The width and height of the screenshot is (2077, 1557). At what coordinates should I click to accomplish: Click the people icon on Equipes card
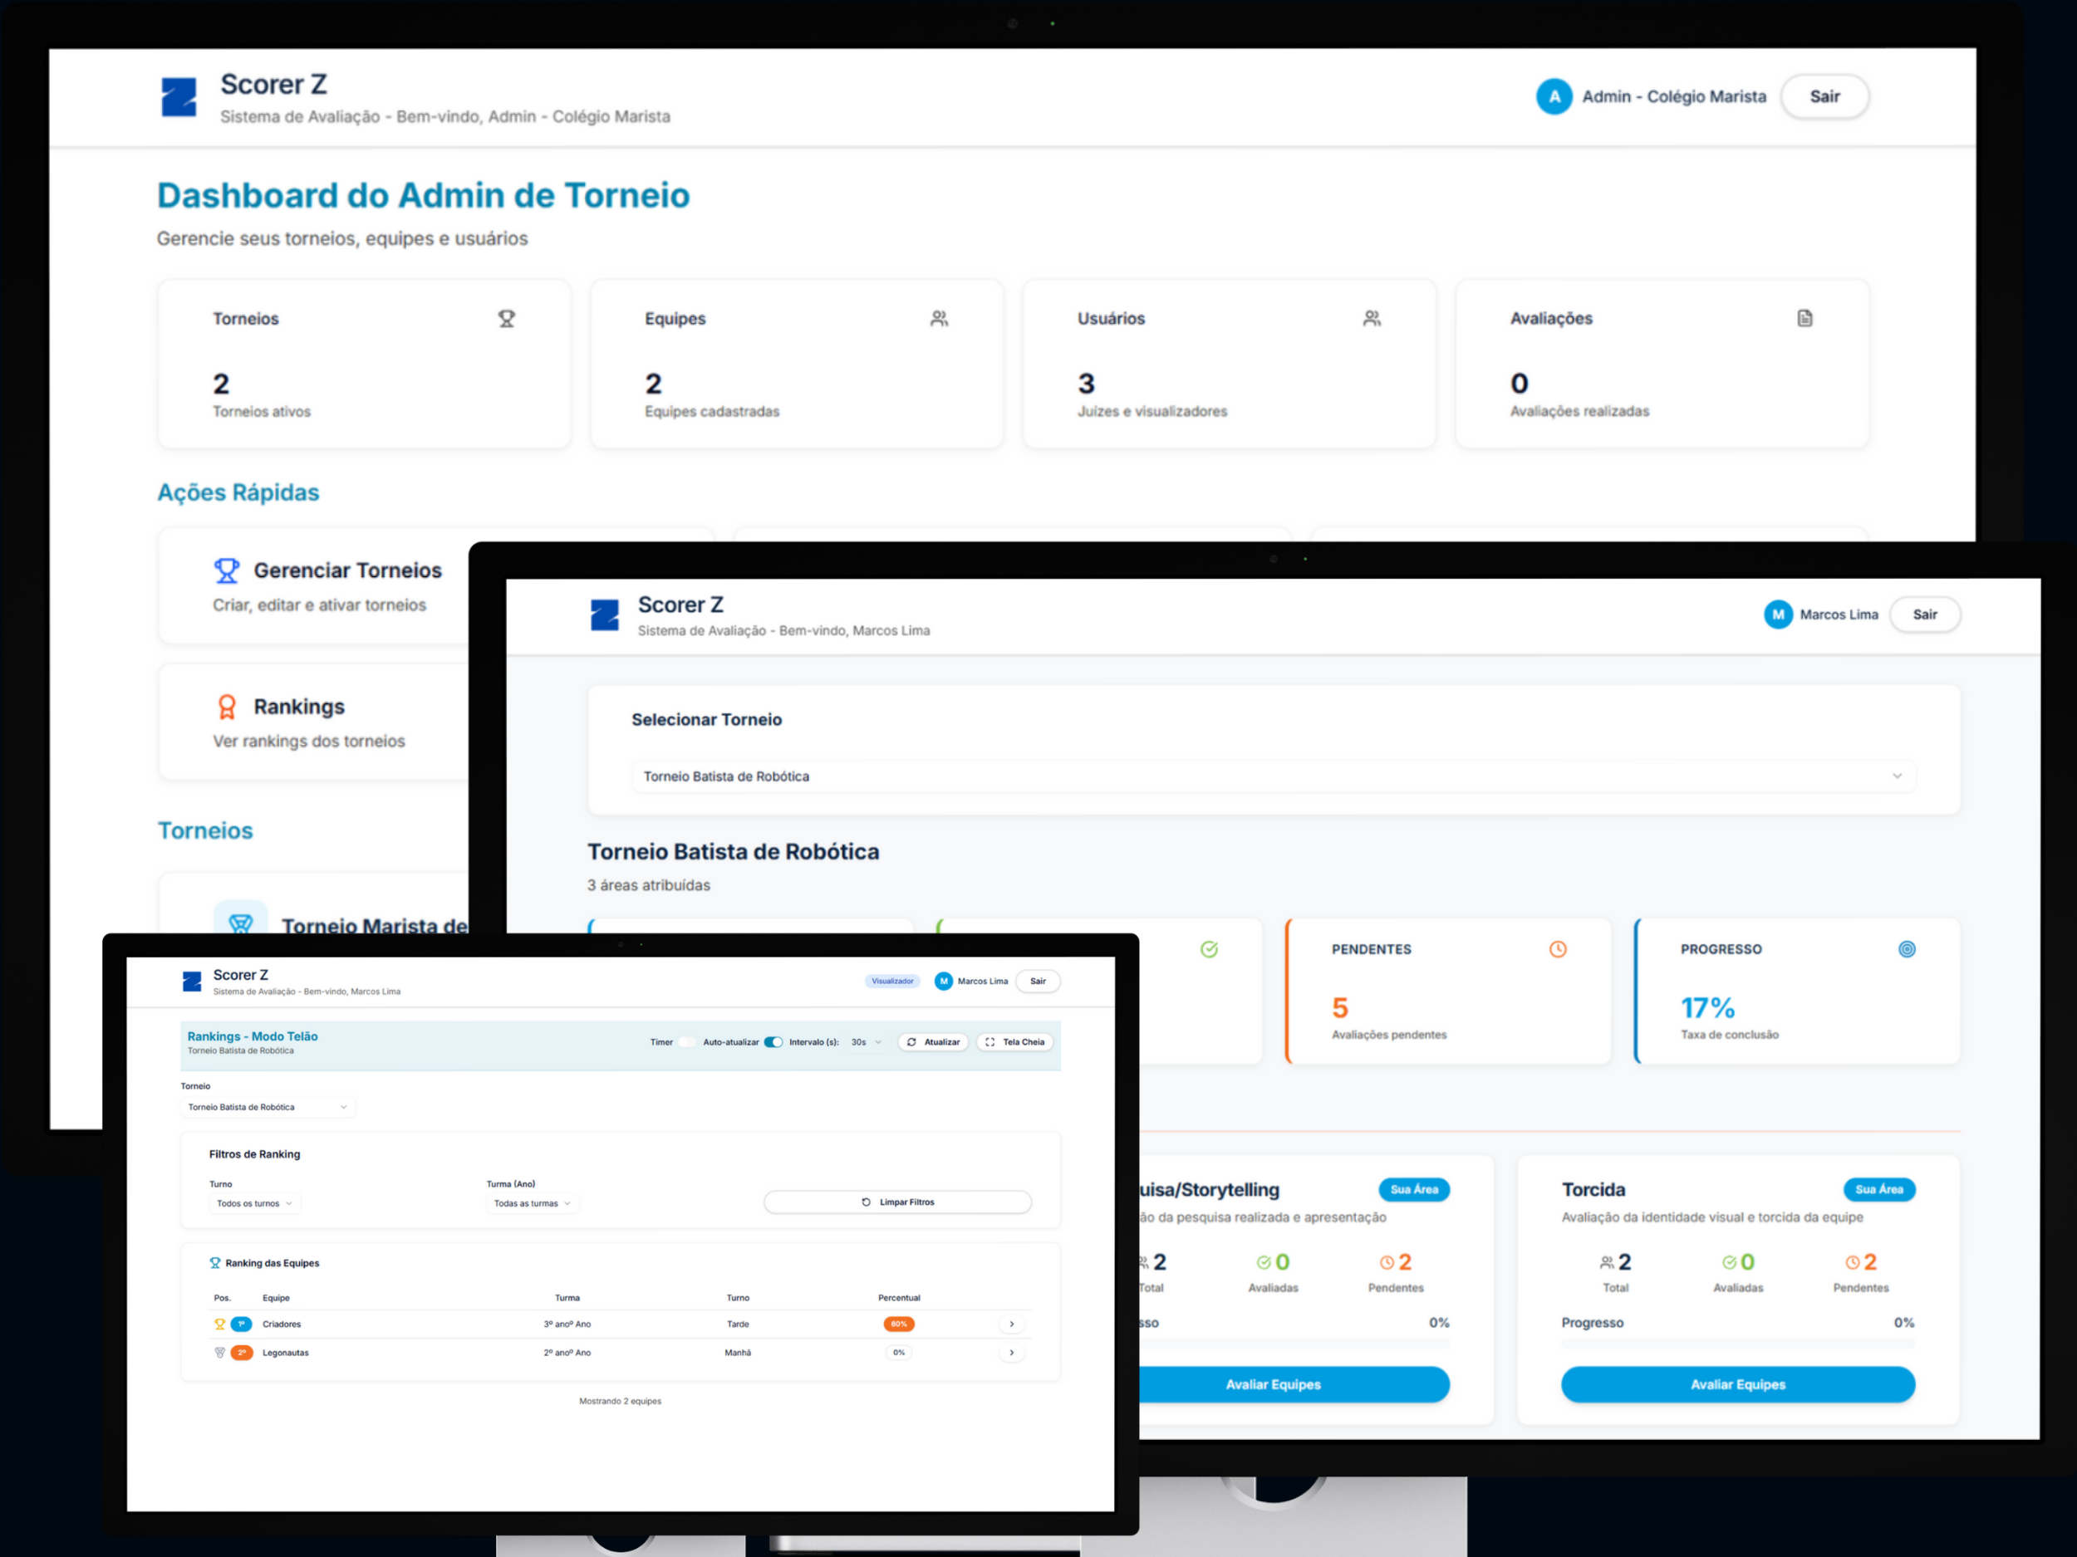(939, 319)
